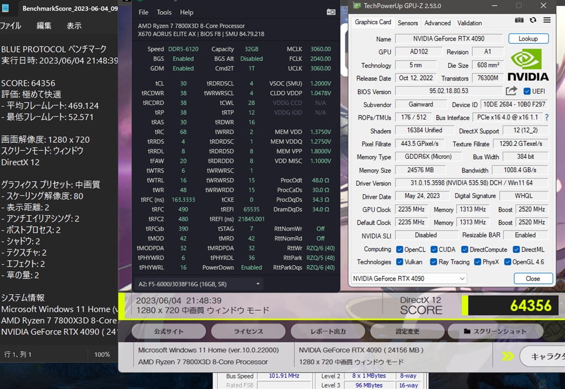Click the Resizable BAR Enabled field
This screenshot has height=389, width=565.
pos(525,235)
